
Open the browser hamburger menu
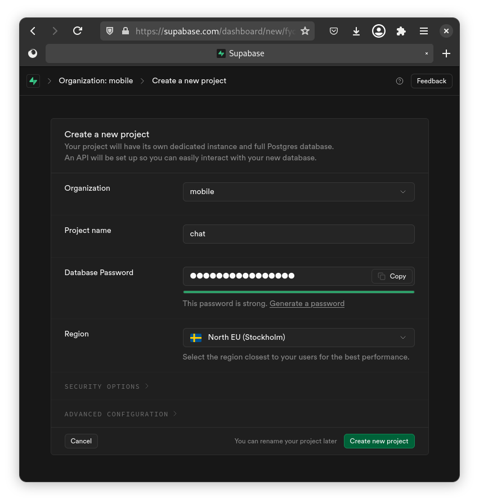click(424, 31)
